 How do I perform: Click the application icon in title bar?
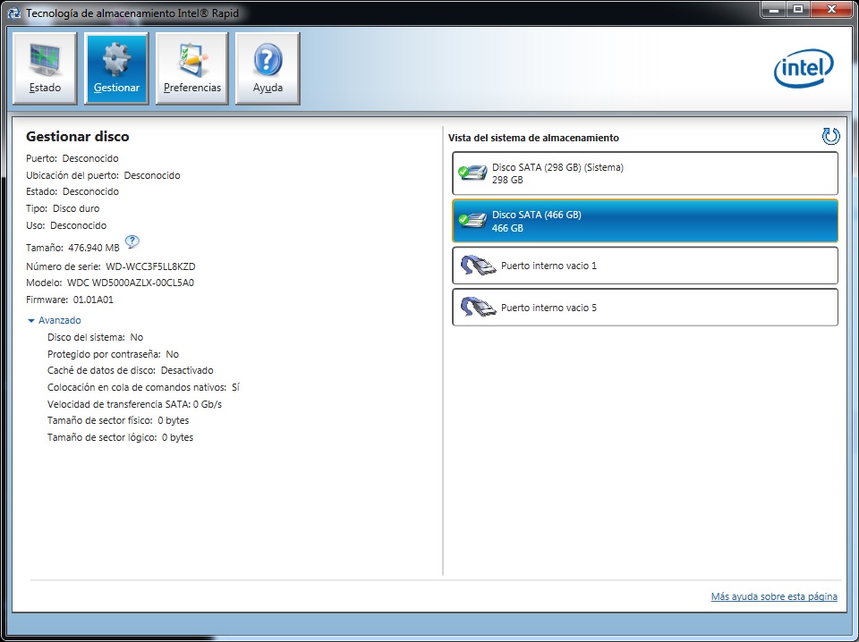click(x=14, y=13)
